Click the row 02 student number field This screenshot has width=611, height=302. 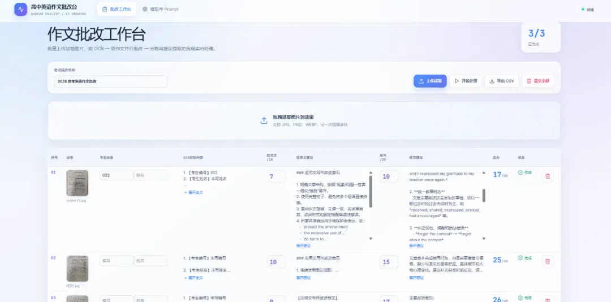click(x=117, y=261)
